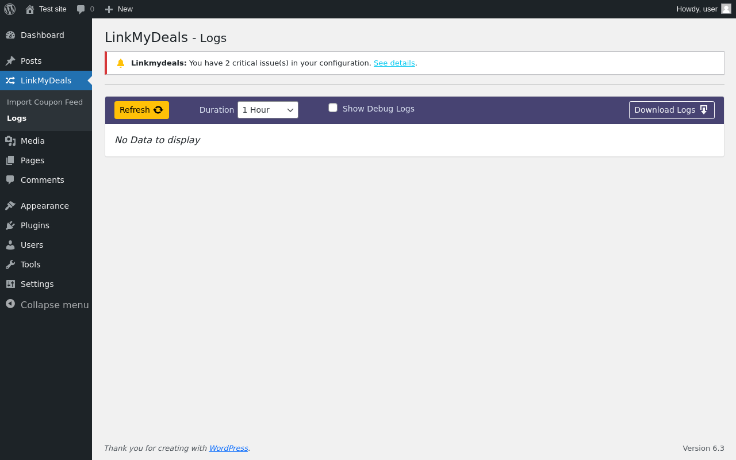This screenshot has width=736, height=460.
Task: Click the Refresh button label
Action: pos(135,110)
